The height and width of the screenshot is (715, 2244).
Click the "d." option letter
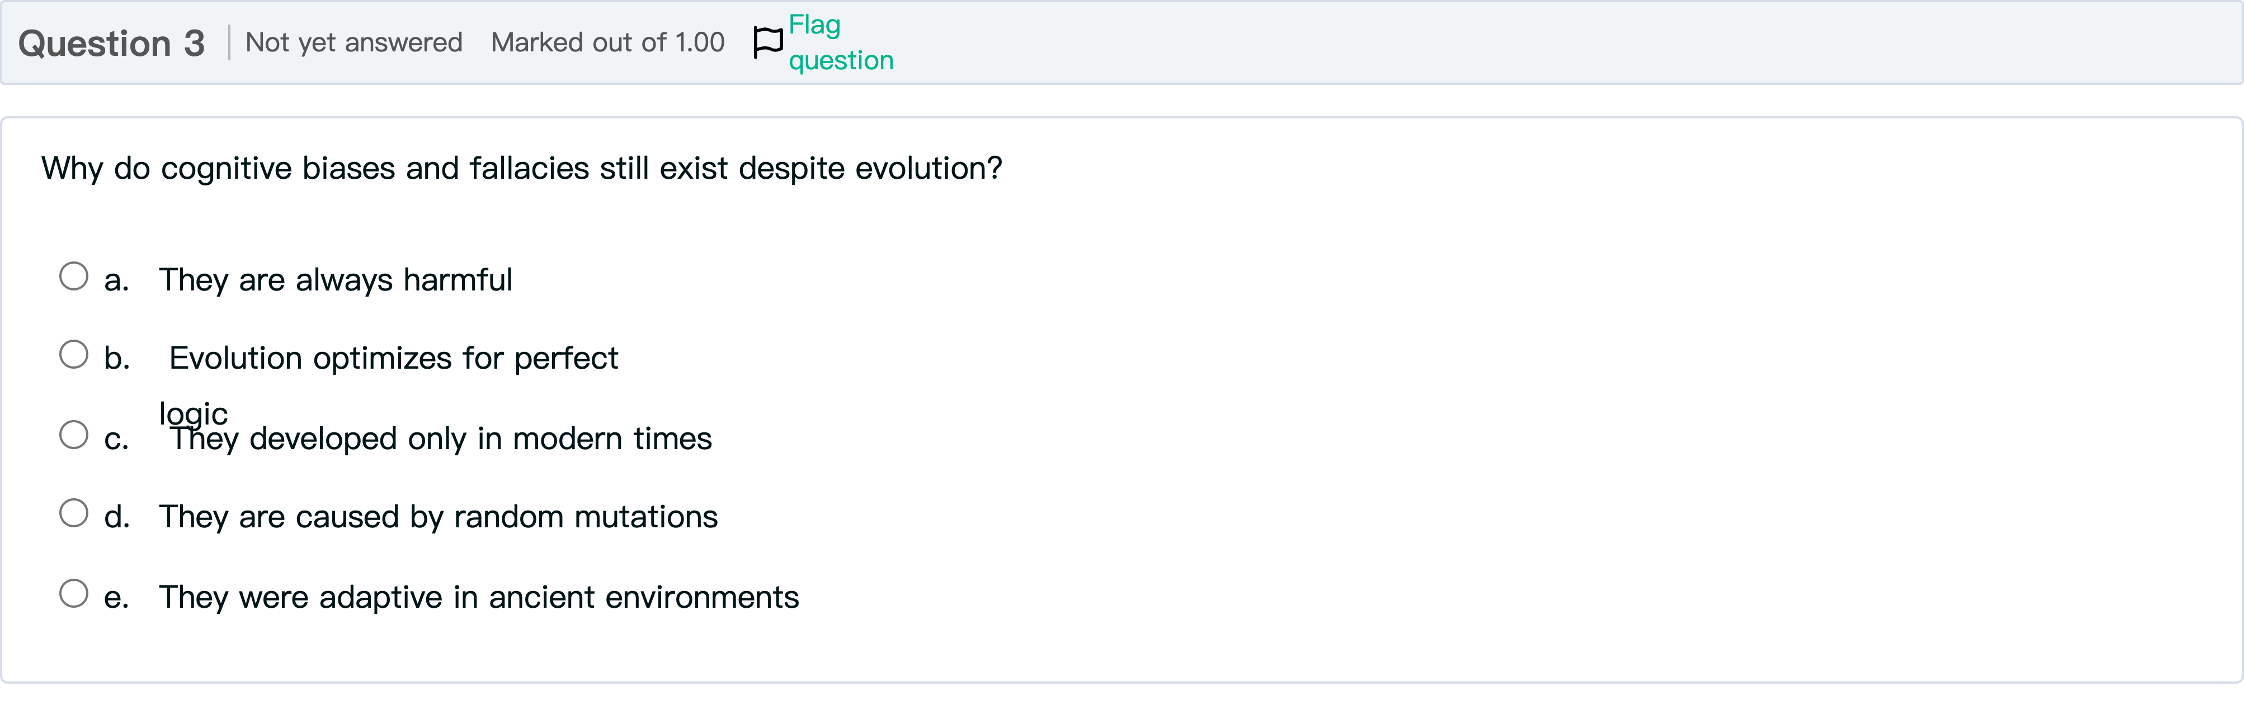(117, 518)
